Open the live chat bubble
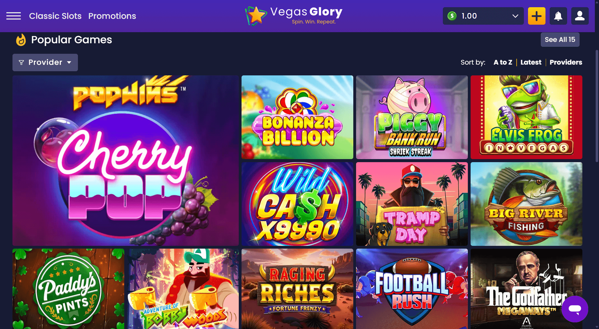599x329 pixels. (x=575, y=309)
